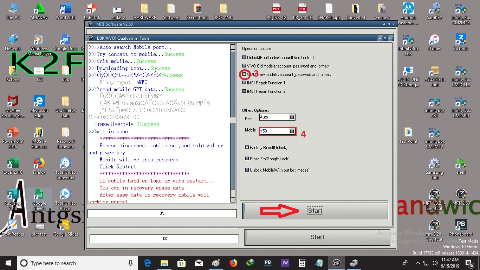Click the log panel scrollbar thumb
Viewport: 480px width, 270px height.
(x=233, y=120)
